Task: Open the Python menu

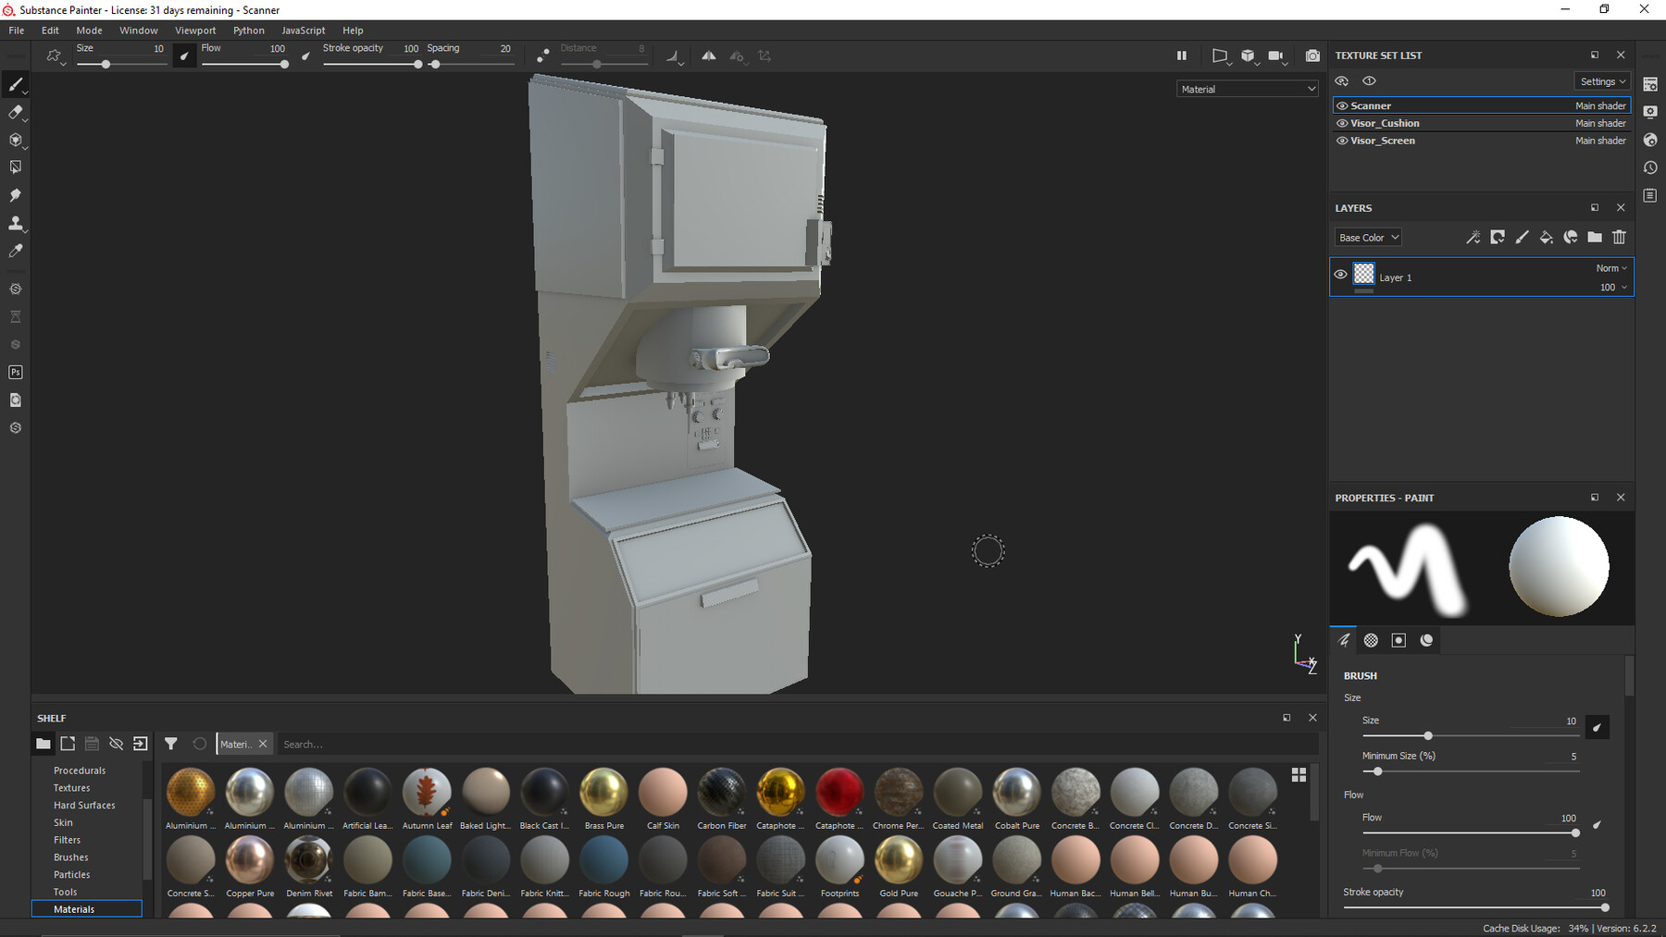Action: [x=248, y=30]
